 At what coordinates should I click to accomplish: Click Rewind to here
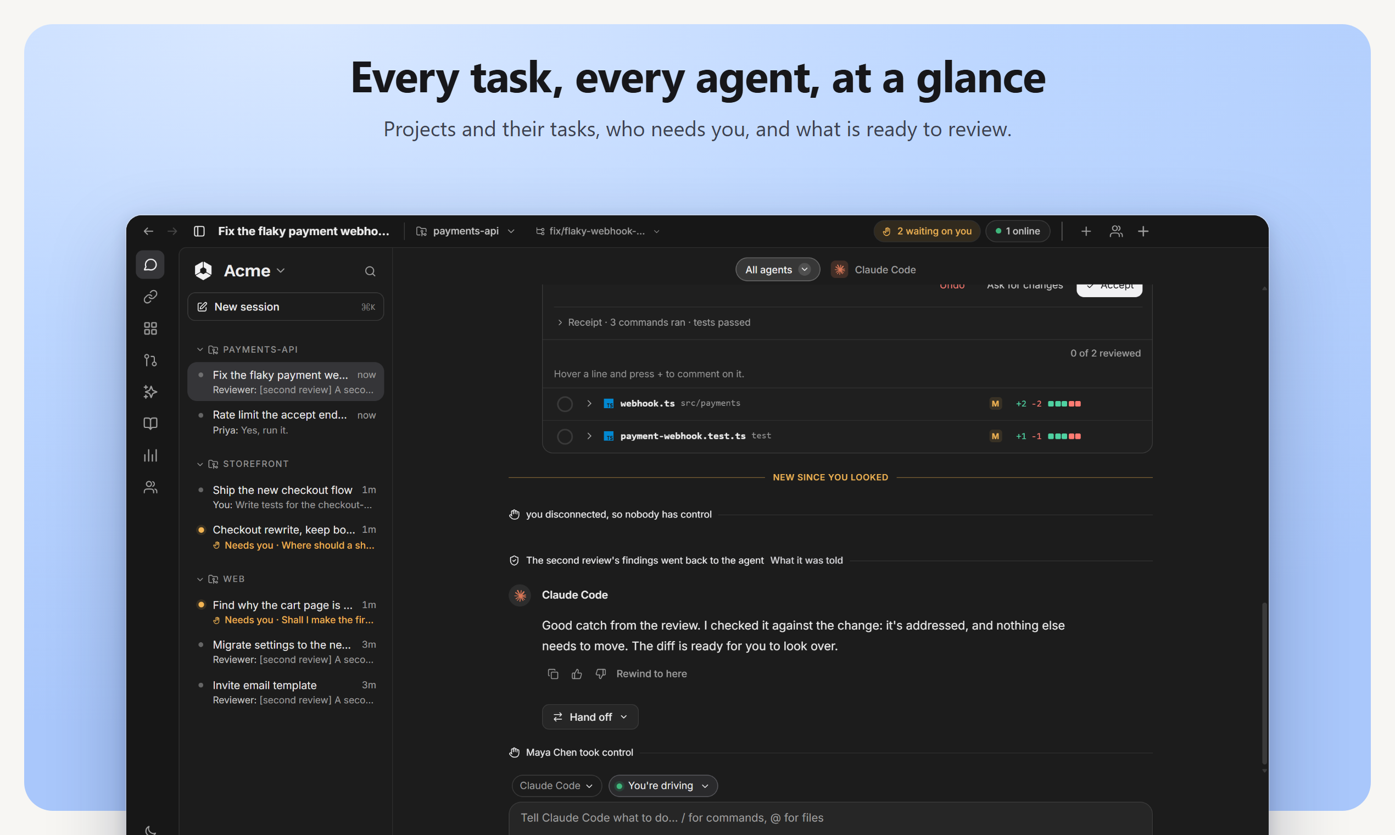651,674
